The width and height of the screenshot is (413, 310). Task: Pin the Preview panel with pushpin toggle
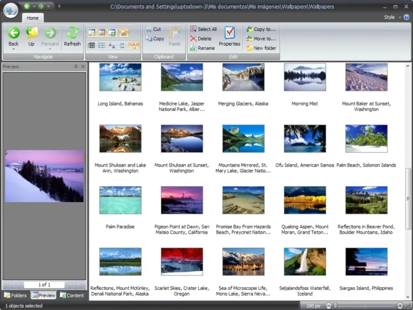pos(76,67)
